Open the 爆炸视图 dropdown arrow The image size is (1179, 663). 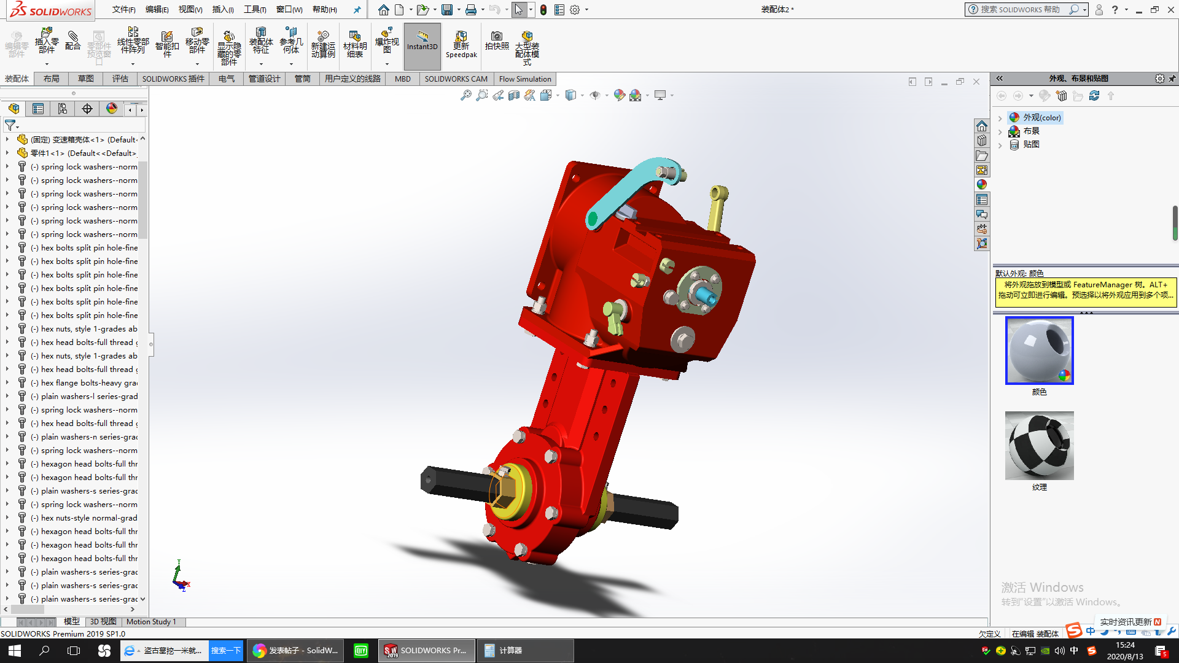tap(387, 64)
